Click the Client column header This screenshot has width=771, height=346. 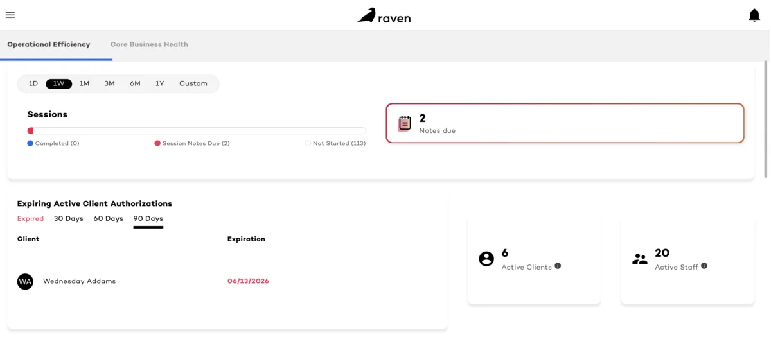click(28, 239)
